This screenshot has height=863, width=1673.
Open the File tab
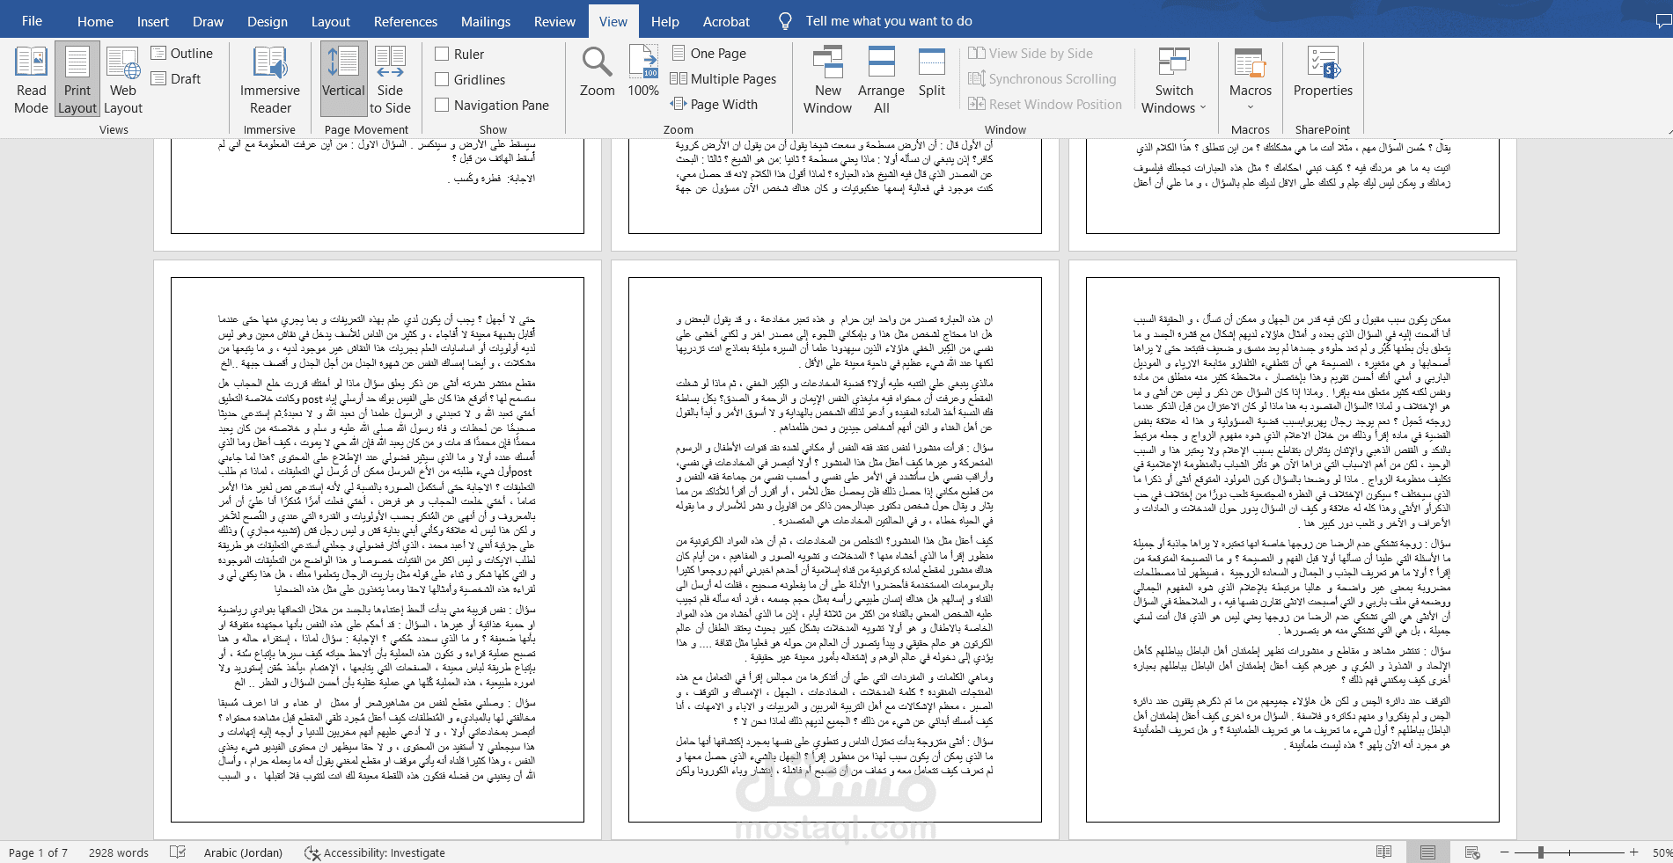pyautogui.click(x=32, y=21)
